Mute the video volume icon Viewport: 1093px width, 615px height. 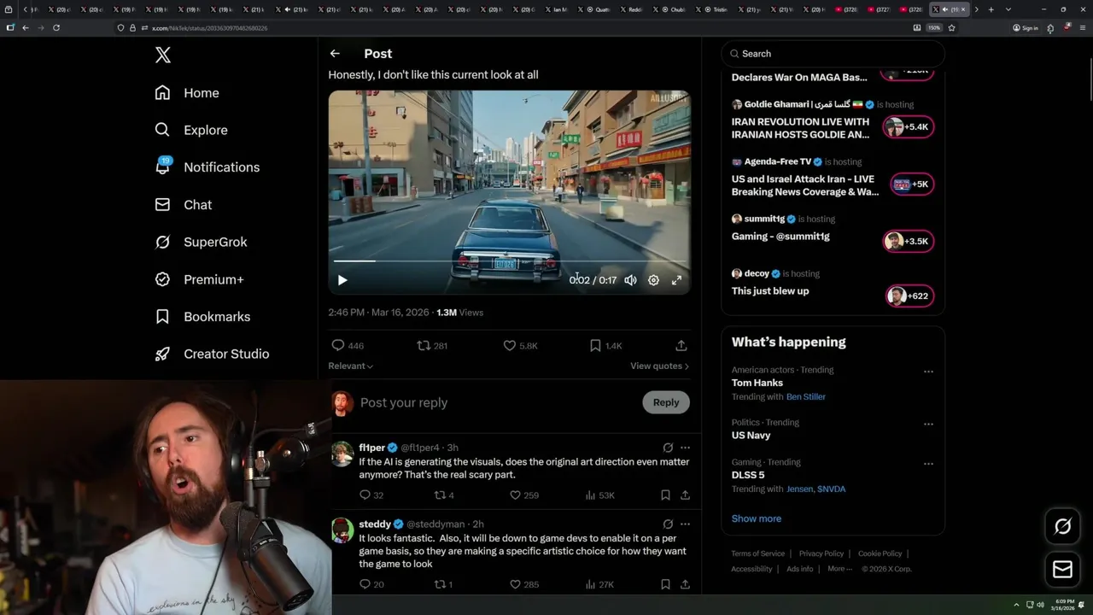[x=630, y=280]
